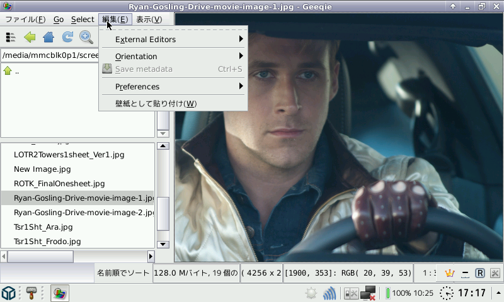
Task: Click the disabled Save metadata entry
Action: (x=174, y=69)
